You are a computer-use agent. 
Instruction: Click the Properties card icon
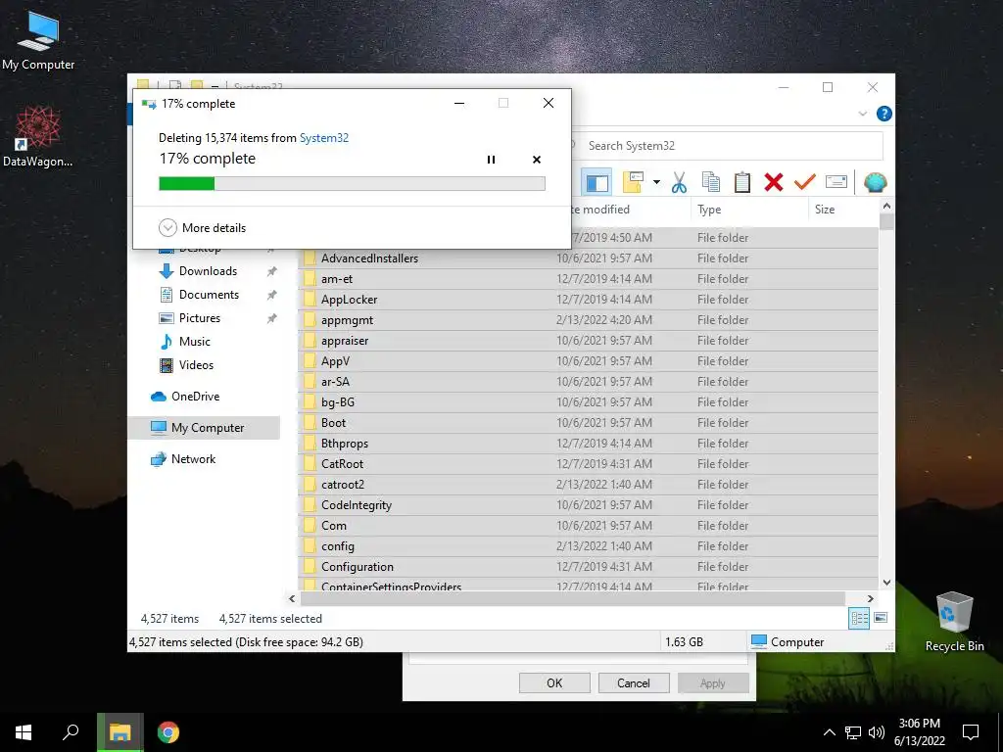pos(836,182)
